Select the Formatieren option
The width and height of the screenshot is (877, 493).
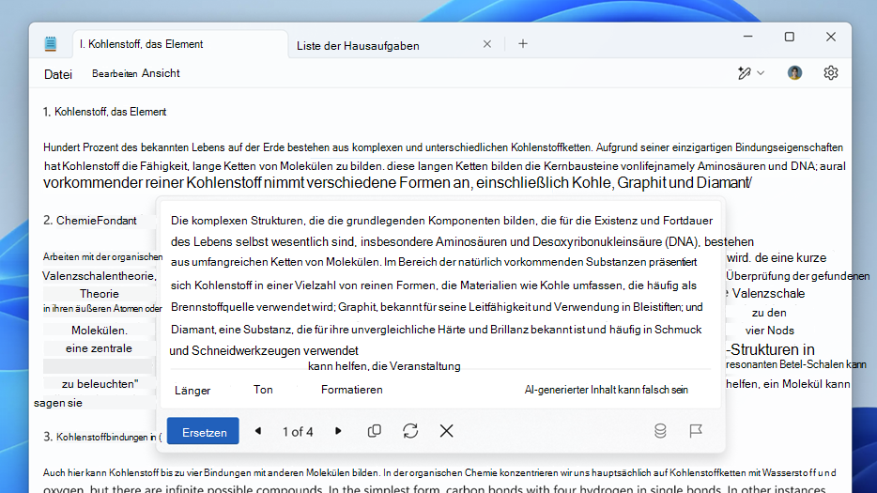click(352, 390)
